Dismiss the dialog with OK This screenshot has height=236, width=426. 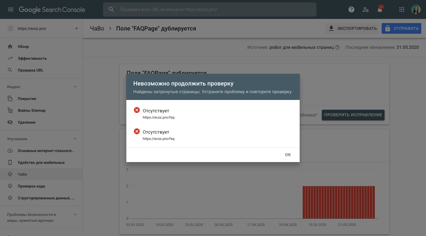[x=288, y=155]
